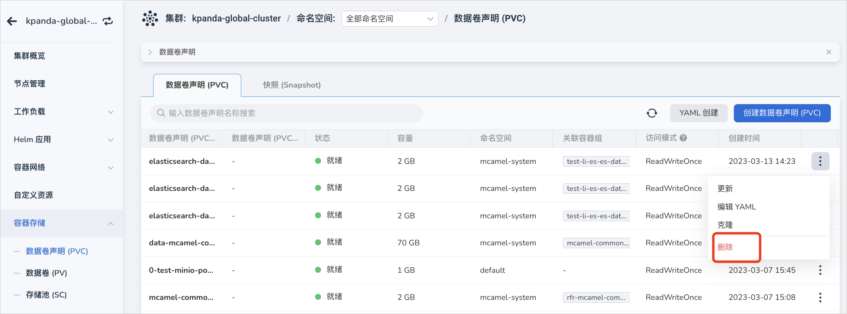Click the rfr-mcamel-com... pod tag
847x314 pixels.
click(x=596, y=297)
